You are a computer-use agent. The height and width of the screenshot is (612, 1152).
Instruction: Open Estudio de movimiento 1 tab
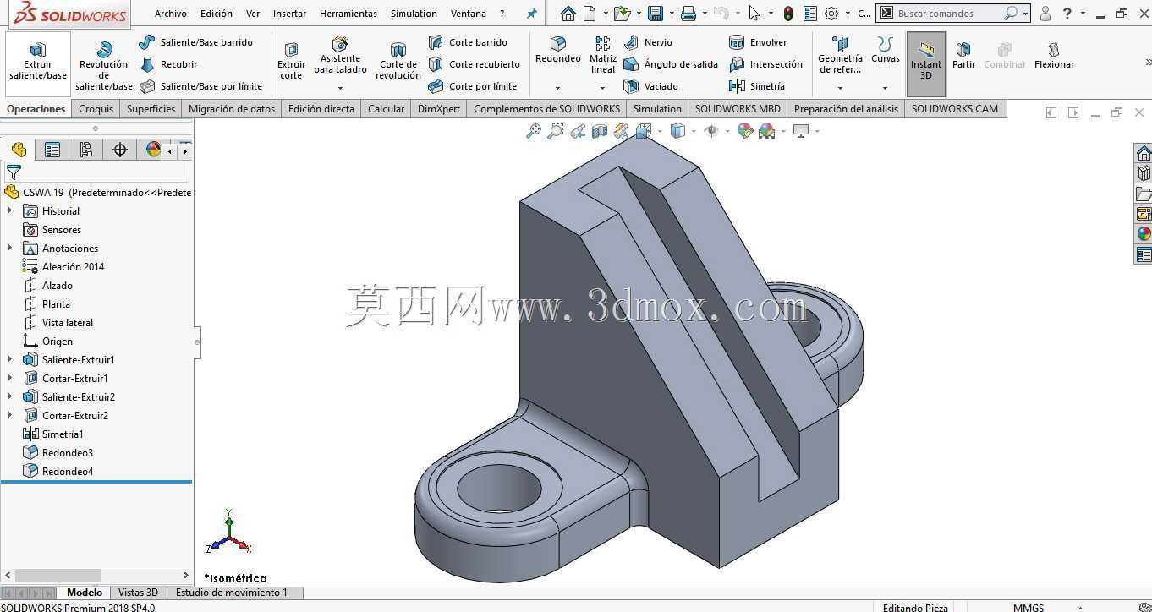click(x=232, y=593)
